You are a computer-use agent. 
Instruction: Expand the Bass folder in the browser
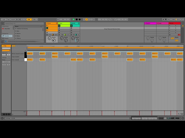pyautogui.click(x=15, y=31)
